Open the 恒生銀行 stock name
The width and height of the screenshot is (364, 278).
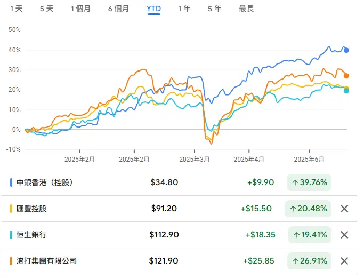[31, 235]
